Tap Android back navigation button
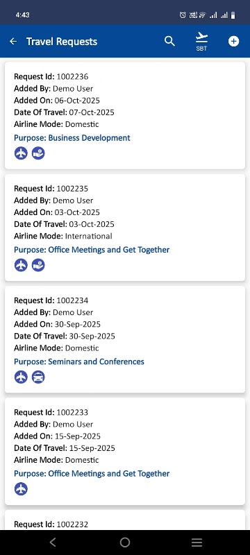This screenshot has width=250, height=555. (x=53, y=543)
